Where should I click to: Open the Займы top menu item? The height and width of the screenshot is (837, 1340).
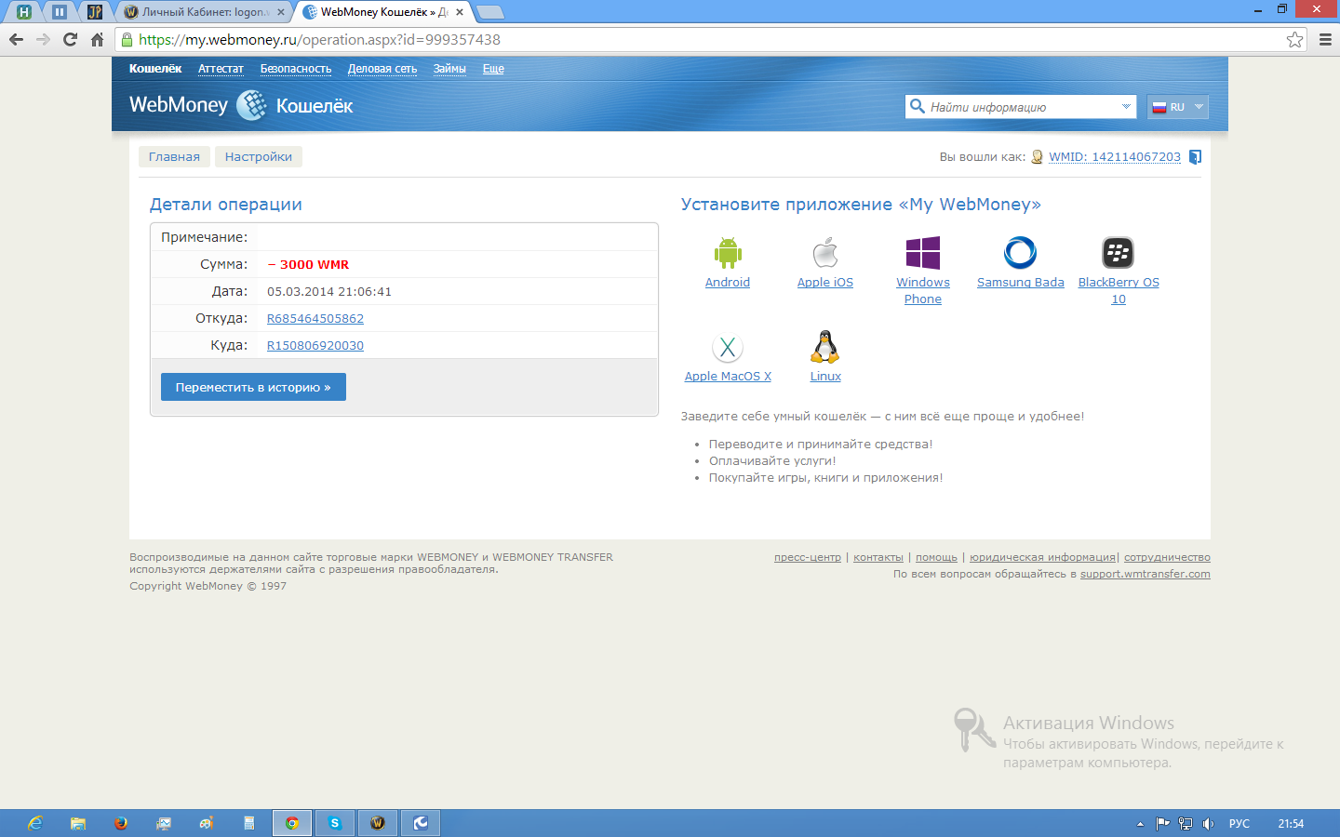[449, 69]
